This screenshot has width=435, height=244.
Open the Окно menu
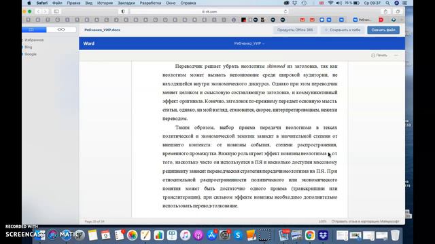tap(171, 3)
